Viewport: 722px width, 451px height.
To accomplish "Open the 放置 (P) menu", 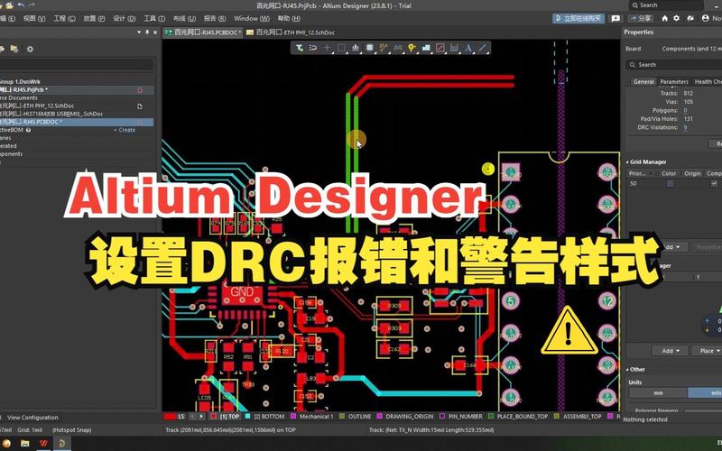I will coord(95,18).
